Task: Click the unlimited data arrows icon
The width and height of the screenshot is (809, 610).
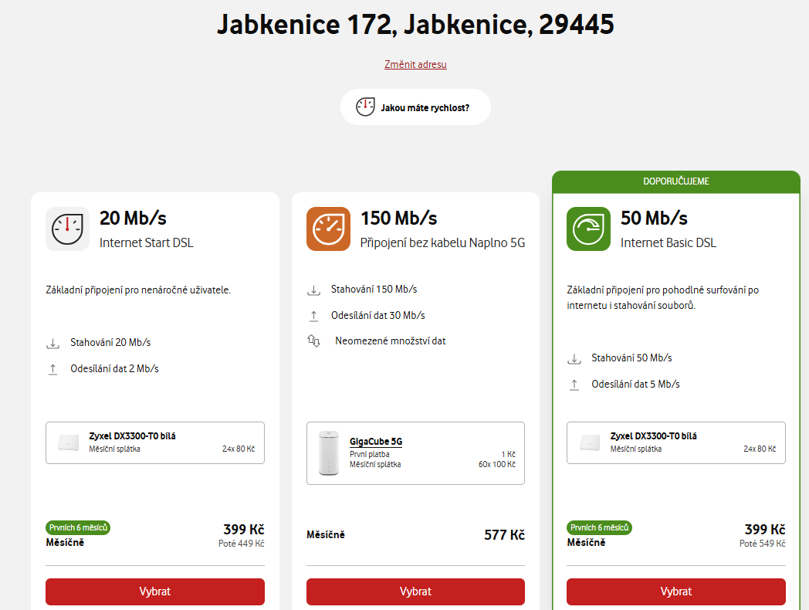Action: click(x=313, y=341)
